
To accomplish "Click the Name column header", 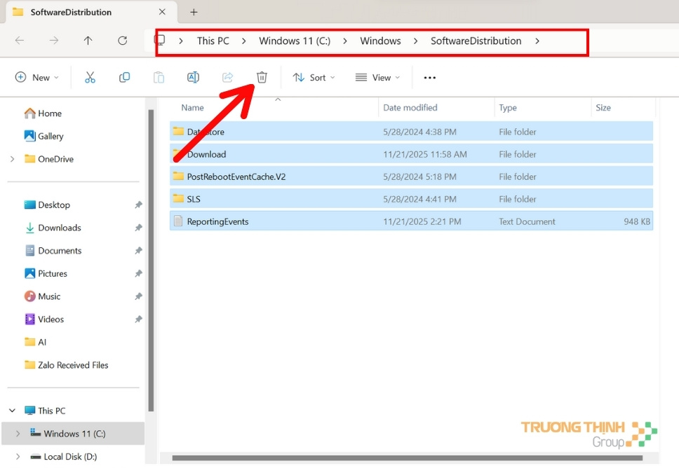I will (191, 107).
